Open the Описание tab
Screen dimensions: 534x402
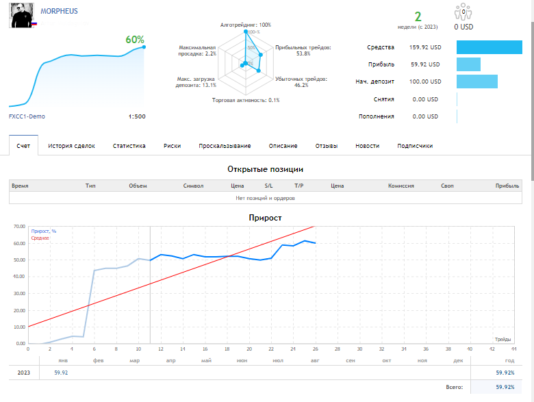[x=283, y=146]
